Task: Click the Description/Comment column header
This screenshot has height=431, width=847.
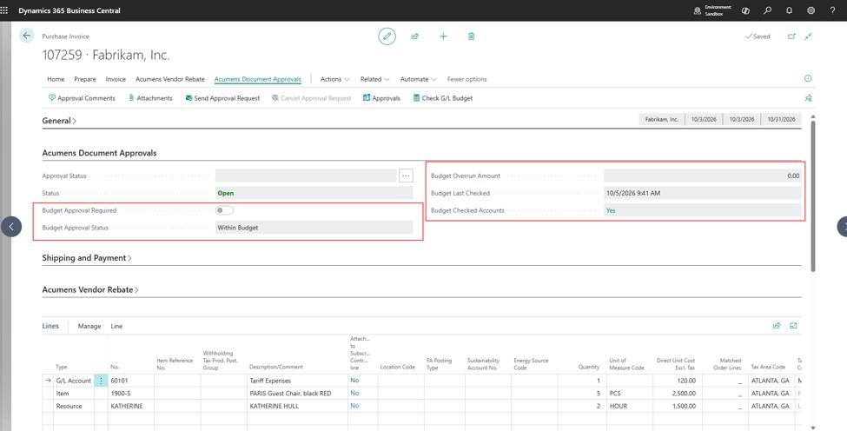Action: 276,367
